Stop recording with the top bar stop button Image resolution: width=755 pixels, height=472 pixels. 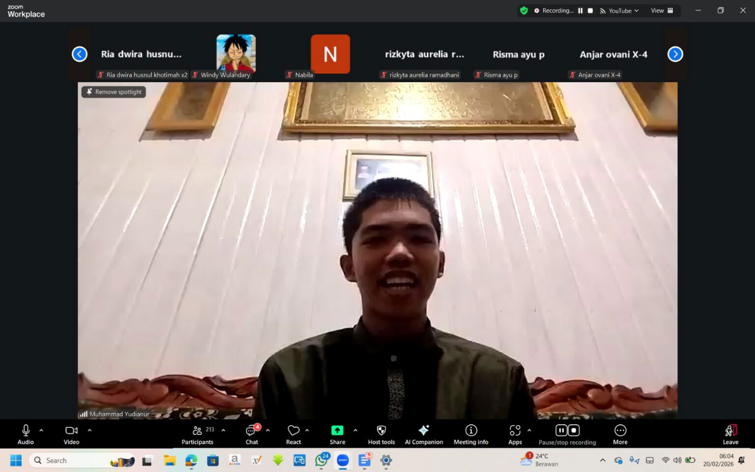click(x=590, y=10)
